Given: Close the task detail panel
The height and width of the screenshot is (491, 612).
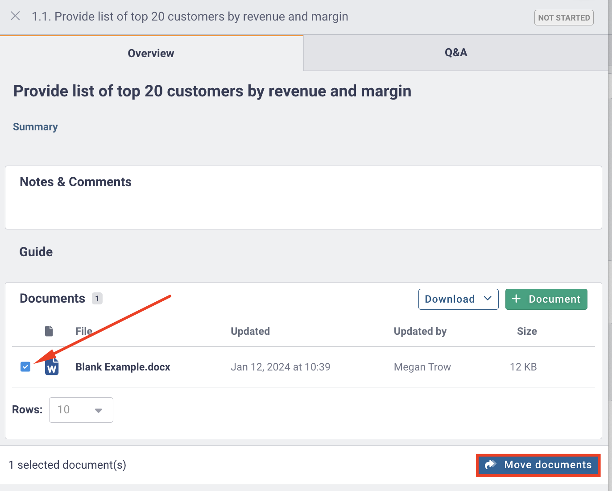Looking at the screenshot, I should click(15, 17).
